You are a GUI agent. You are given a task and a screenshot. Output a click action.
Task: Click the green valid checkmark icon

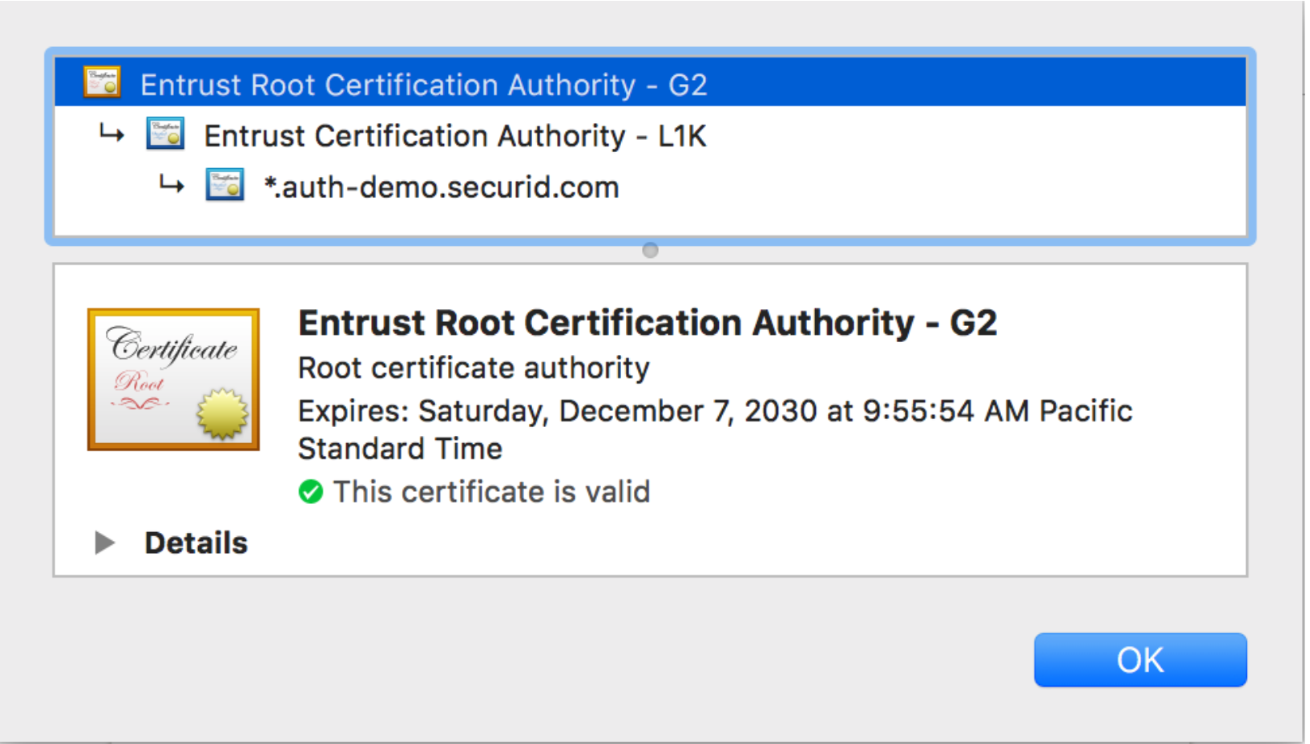pos(311,492)
